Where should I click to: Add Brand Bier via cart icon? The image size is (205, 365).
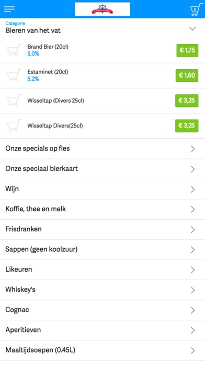[x=14, y=50]
